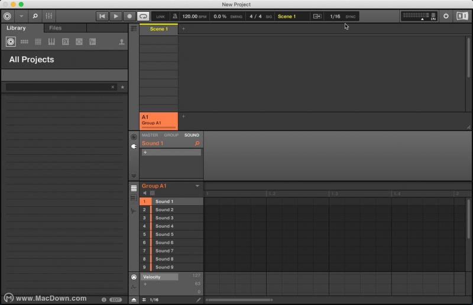Click the Sound 1 quick browse magnifier
This screenshot has width=473, height=305.
click(197, 143)
